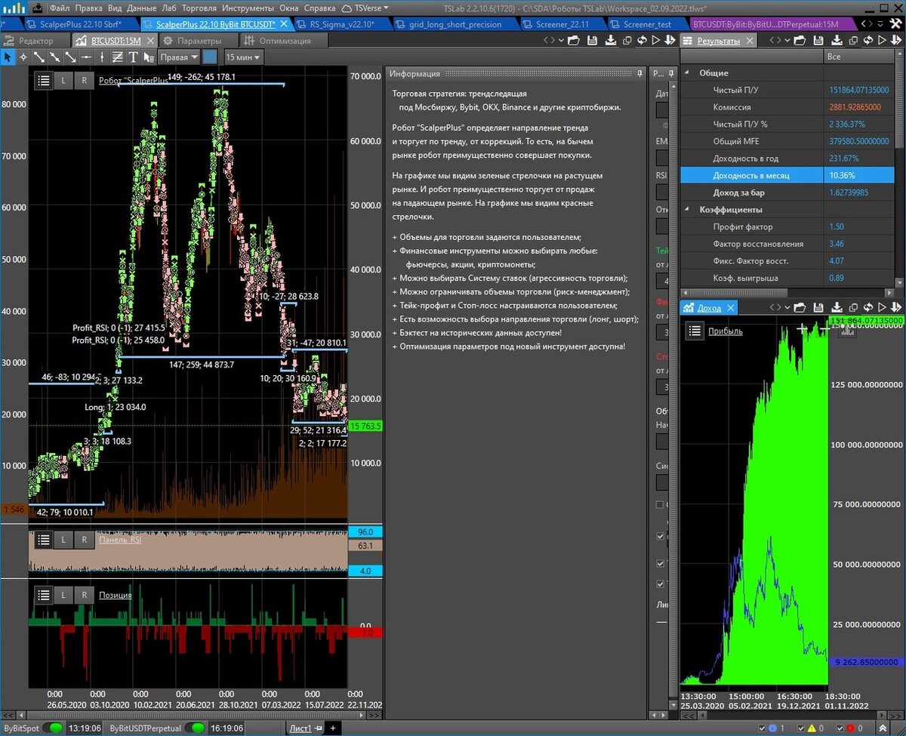Screen dimensions: 906x736
Task: Open the blue color swatch in drawing toolbar
Action: 210,57
